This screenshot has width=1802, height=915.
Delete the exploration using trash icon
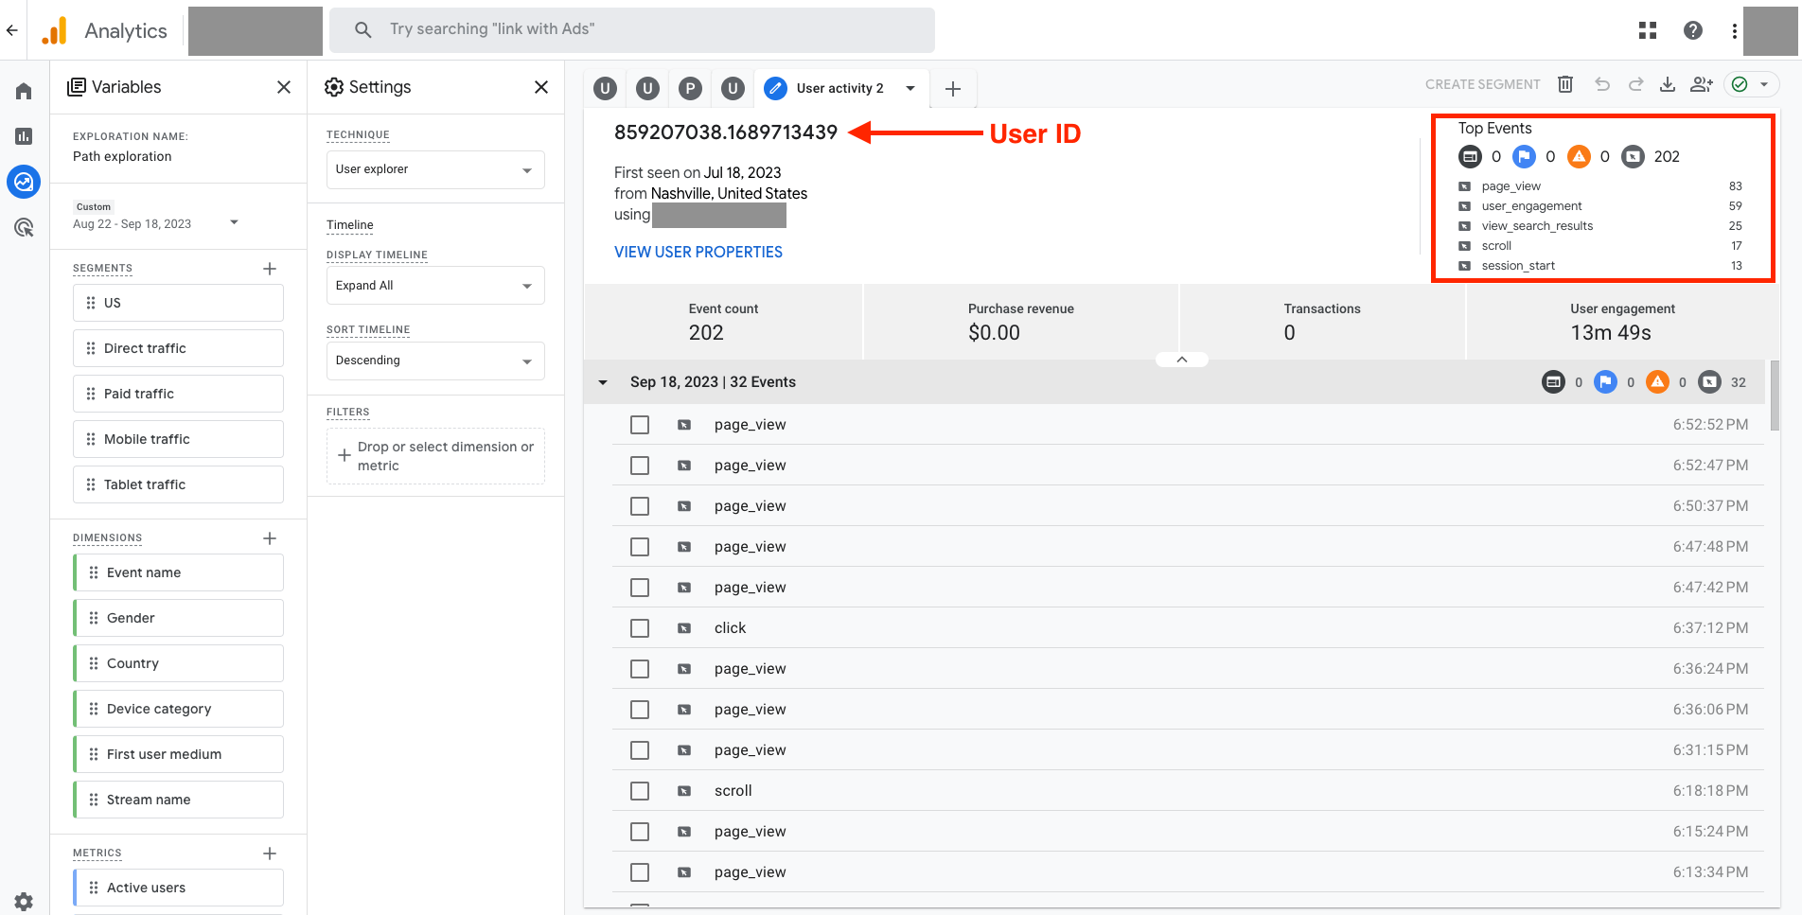pyautogui.click(x=1565, y=84)
